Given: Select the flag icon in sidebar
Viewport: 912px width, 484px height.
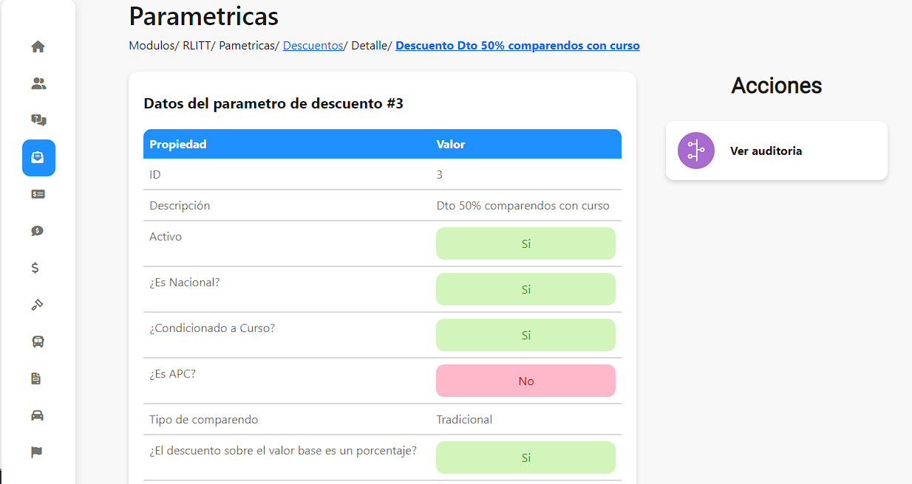Looking at the screenshot, I should click(37, 452).
